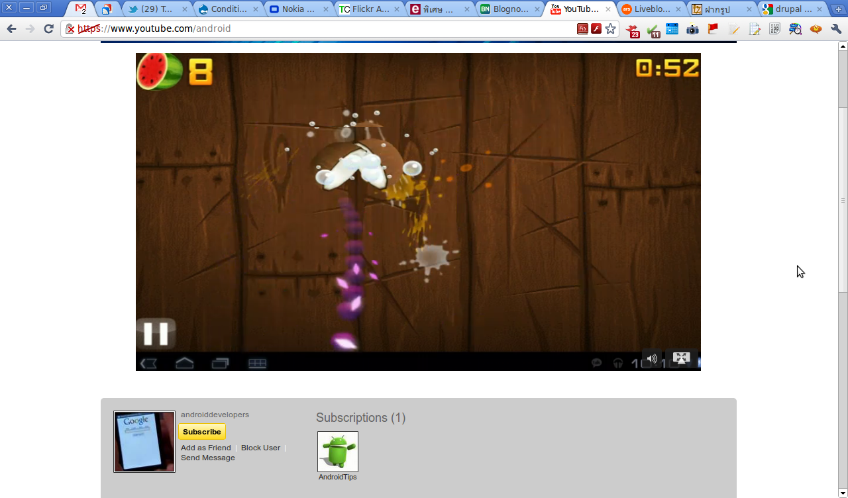The height and width of the screenshot is (498, 848).
Task: Go forward with the forward arrow
Action: point(30,29)
